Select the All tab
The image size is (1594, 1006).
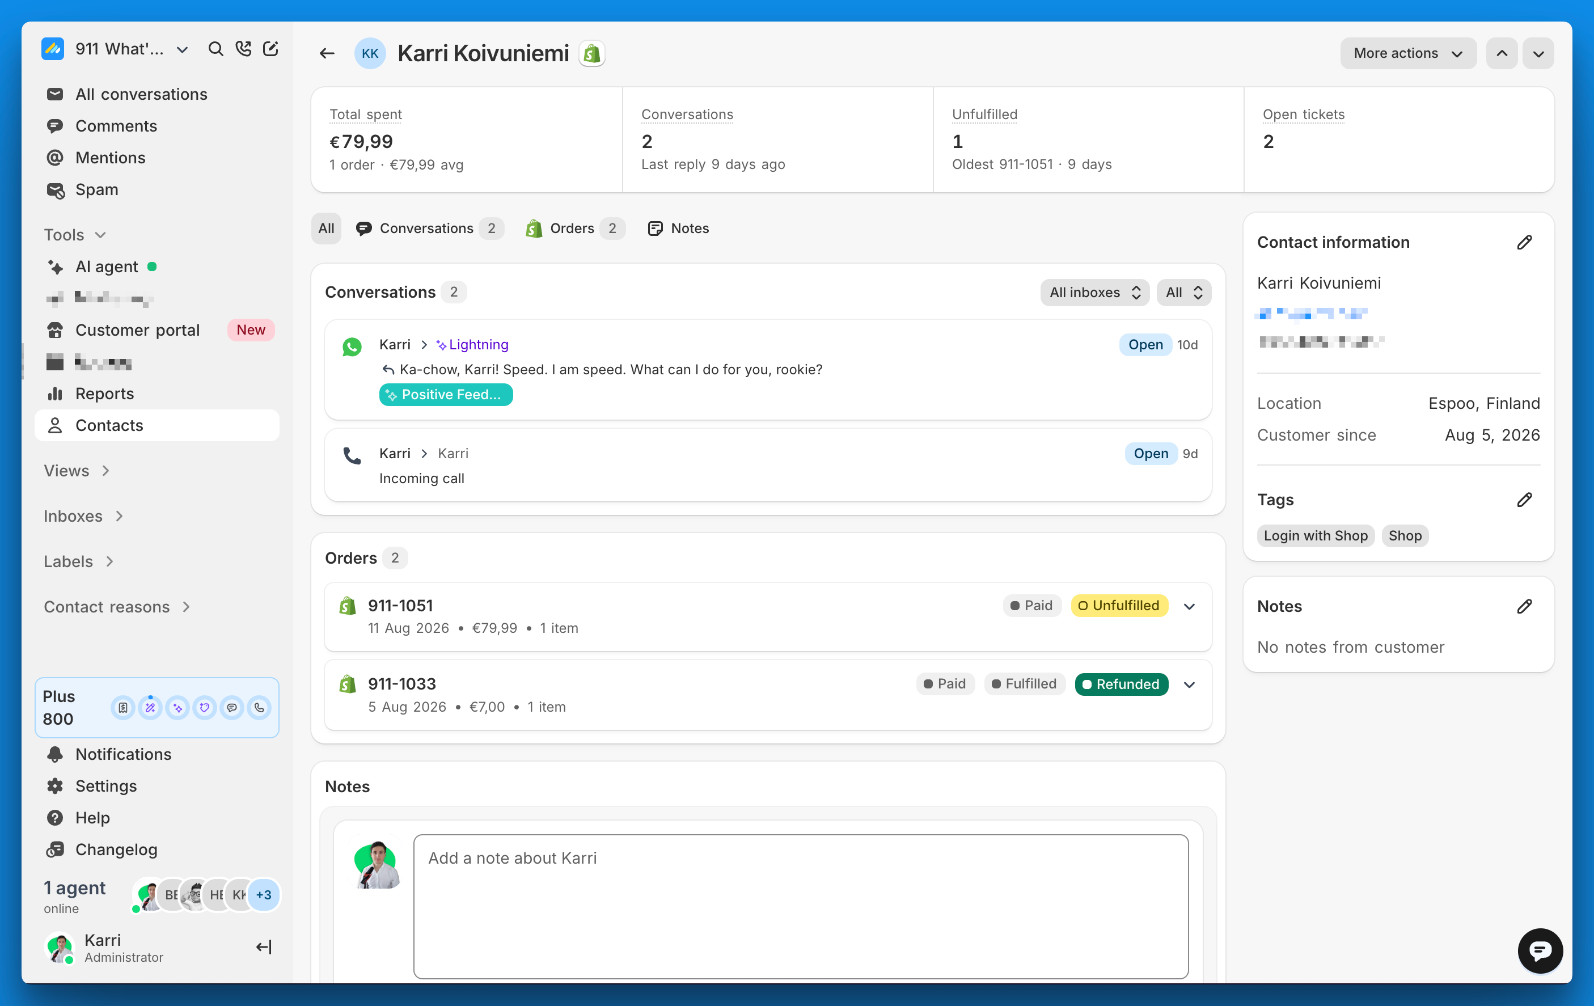point(327,229)
